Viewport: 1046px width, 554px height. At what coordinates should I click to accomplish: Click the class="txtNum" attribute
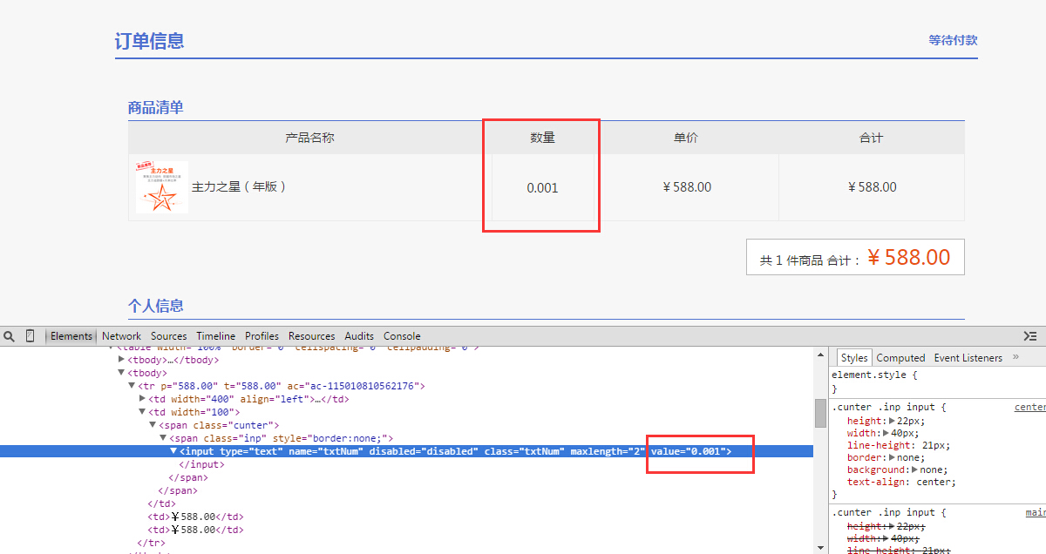point(524,451)
